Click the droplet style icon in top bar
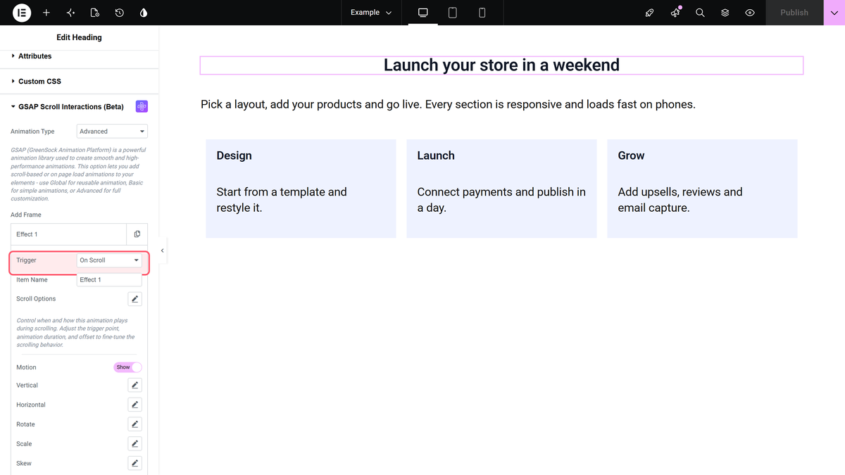 click(x=144, y=13)
